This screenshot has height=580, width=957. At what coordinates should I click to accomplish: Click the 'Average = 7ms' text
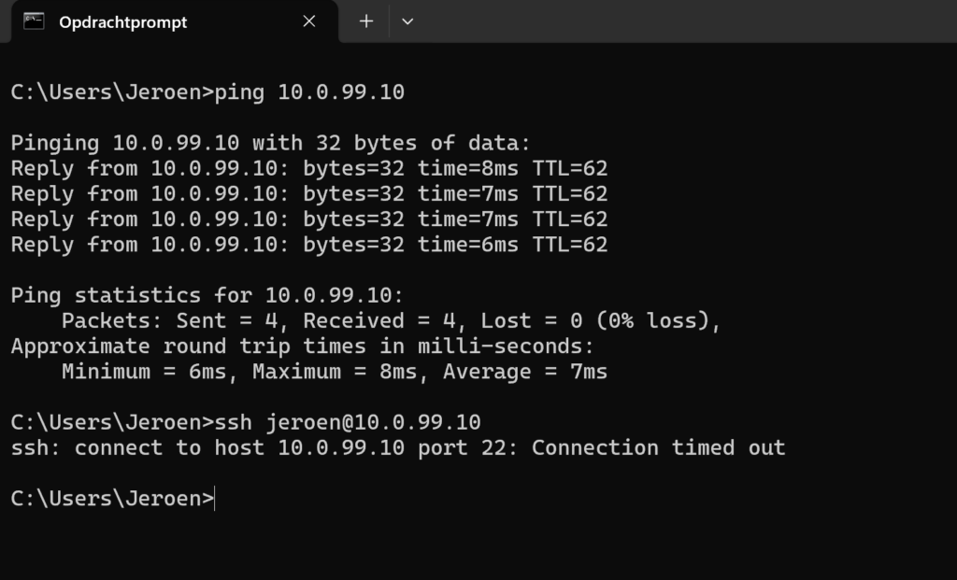[525, 372]
